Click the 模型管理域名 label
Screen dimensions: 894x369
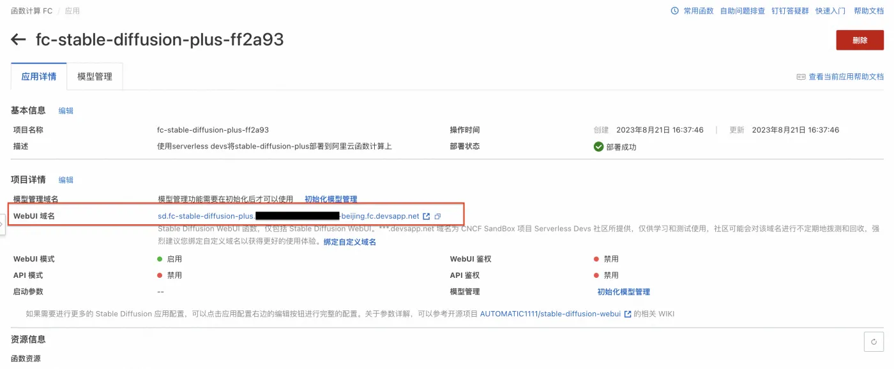point(36,199)
